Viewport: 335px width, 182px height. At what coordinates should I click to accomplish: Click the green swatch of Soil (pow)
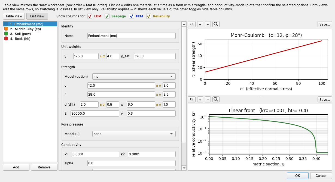(x=6, y=34)
